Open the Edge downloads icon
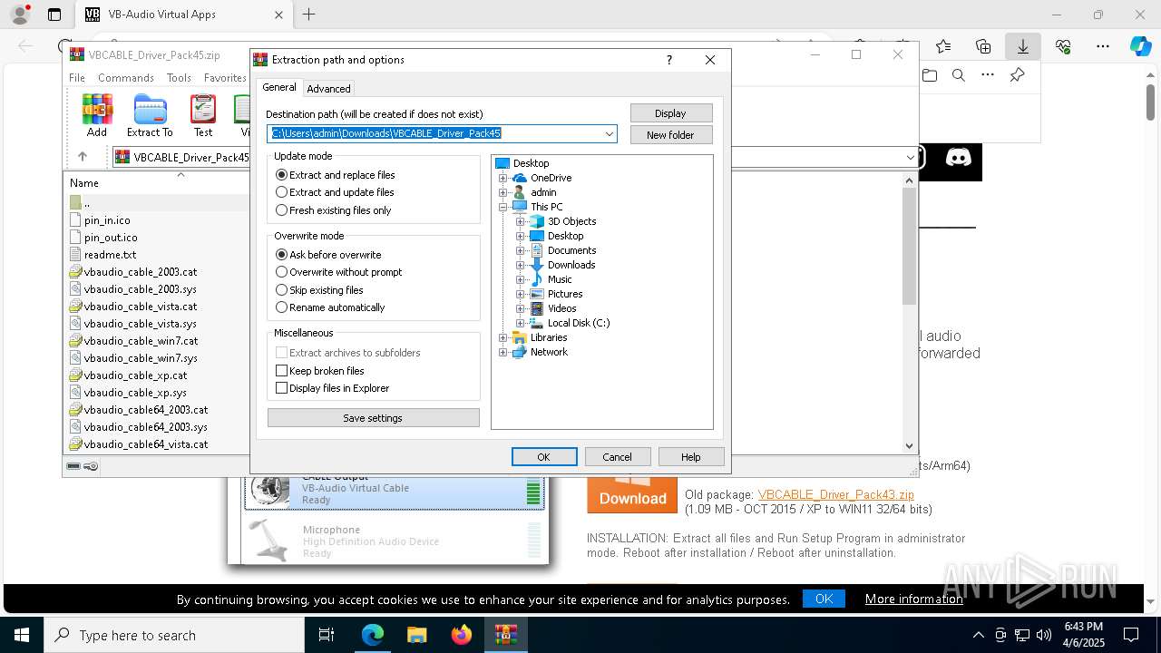Image resolution: width=1161 pixels, height=653 pixels. [1022, 46]
